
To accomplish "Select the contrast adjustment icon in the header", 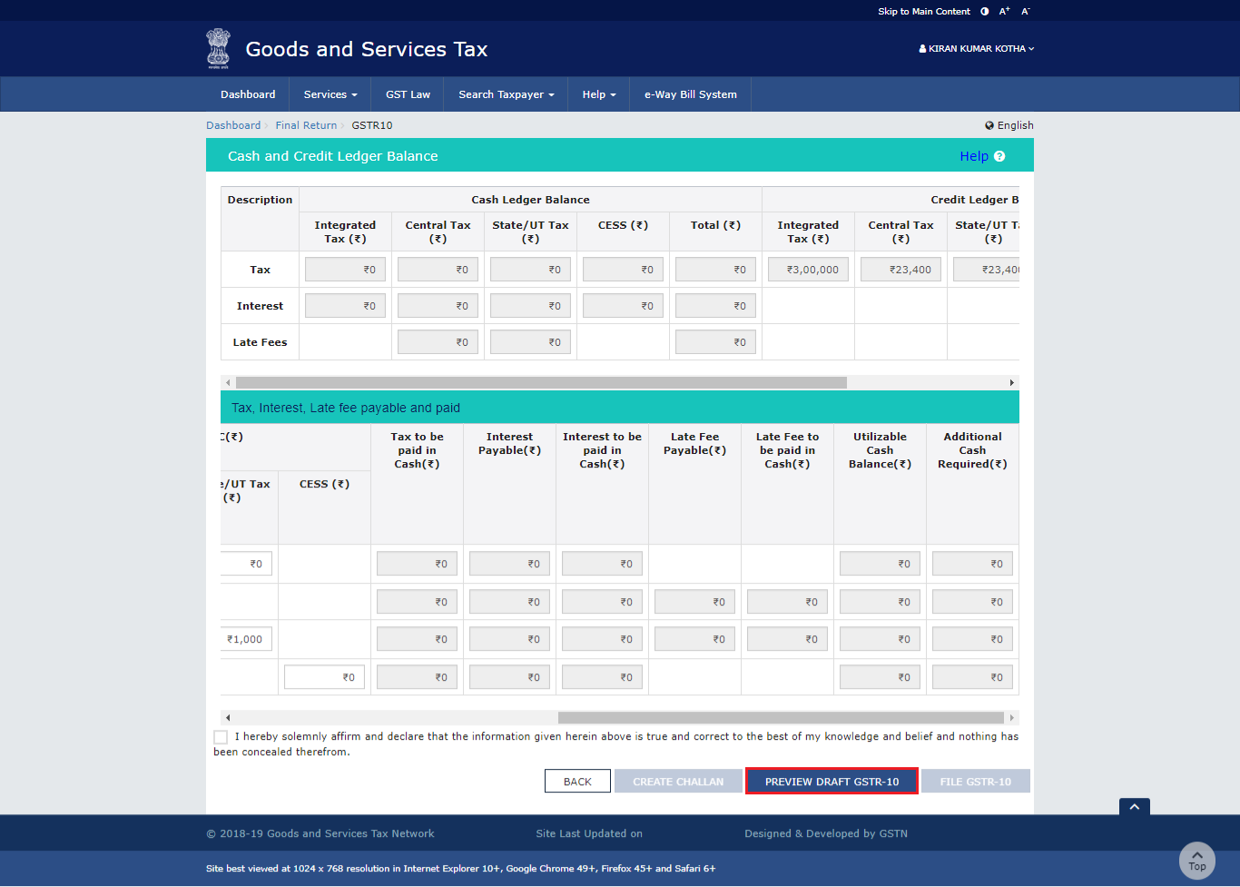I will click(984, 11).
